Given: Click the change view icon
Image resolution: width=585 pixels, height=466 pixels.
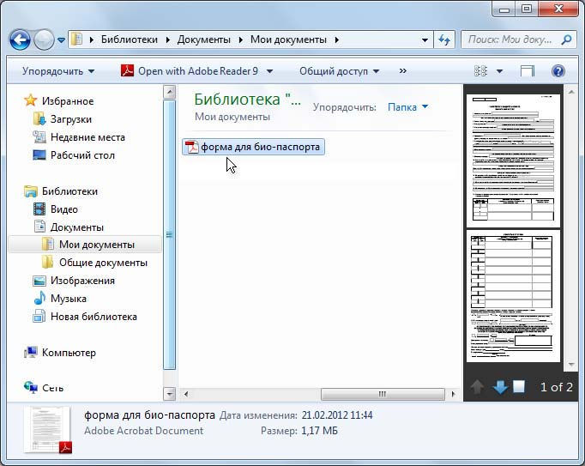Looking at the screenshot, I should click(x=482, y=71).
